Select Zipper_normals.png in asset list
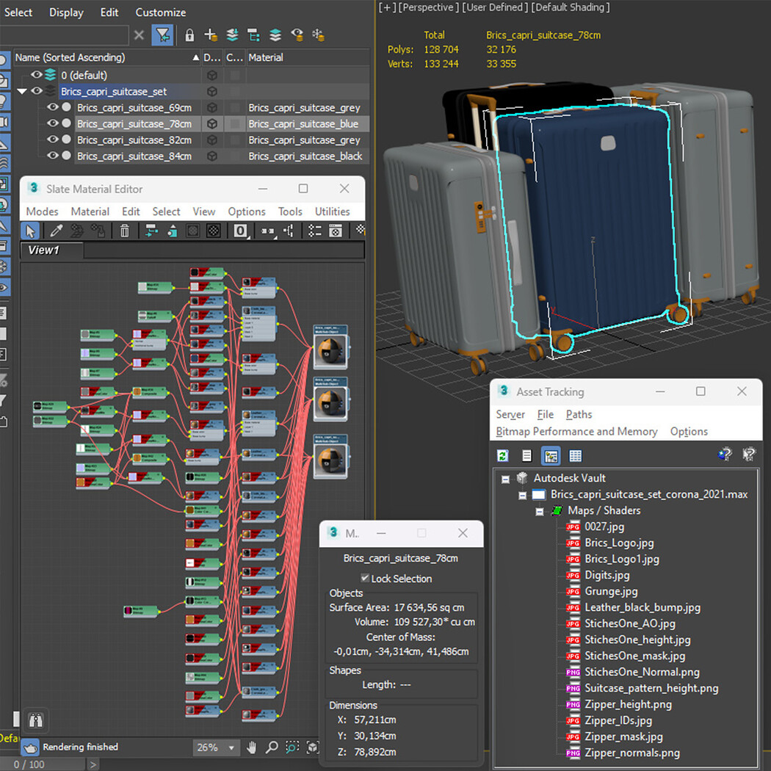 pyautogui.click(x=631, y=753)
